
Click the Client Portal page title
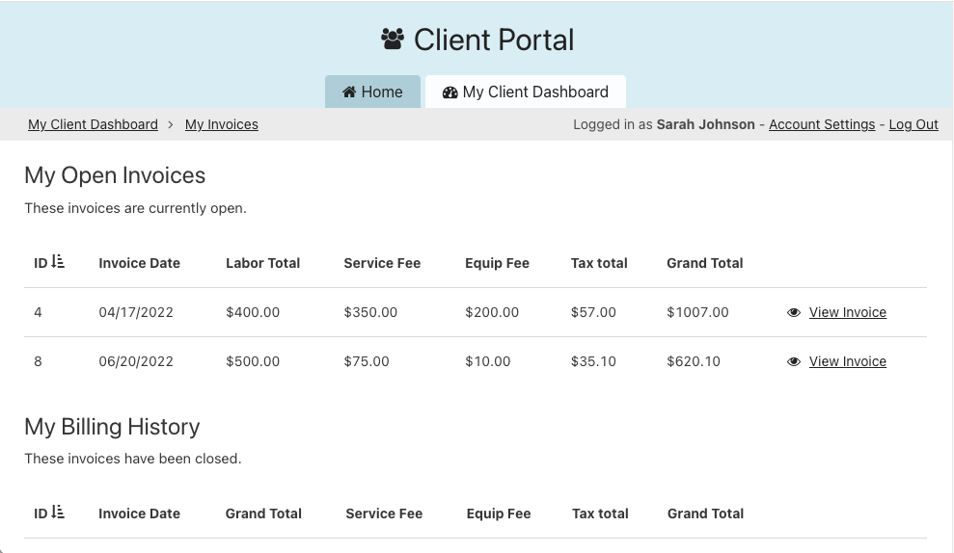click(x=494, y=39)
